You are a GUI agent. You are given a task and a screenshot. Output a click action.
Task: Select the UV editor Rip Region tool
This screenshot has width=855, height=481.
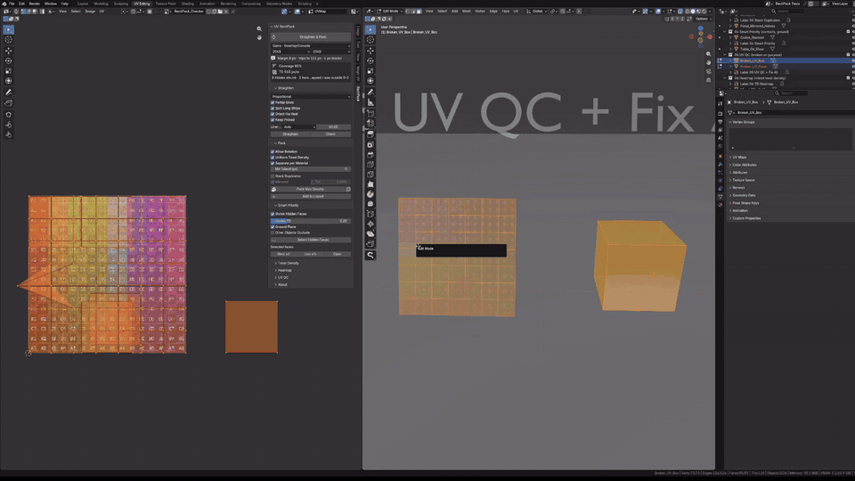(x=8, y=103)
